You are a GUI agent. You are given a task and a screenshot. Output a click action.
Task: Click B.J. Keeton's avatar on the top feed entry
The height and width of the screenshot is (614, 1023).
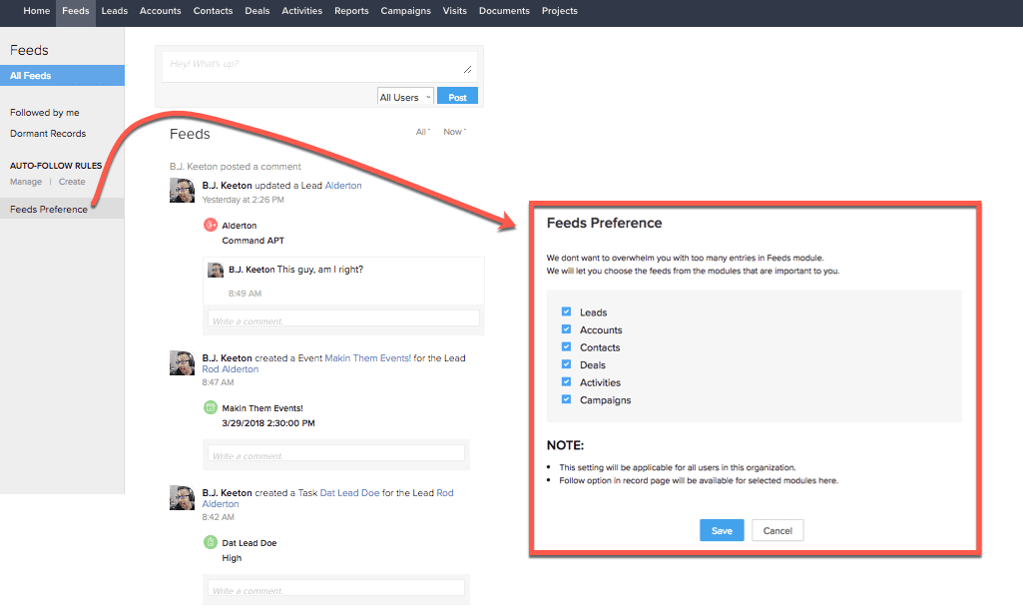click(182, 189)
